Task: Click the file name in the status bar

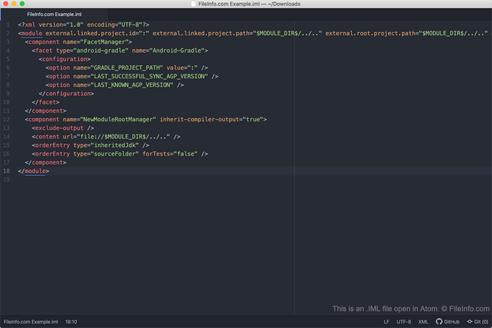Action: 31,322
